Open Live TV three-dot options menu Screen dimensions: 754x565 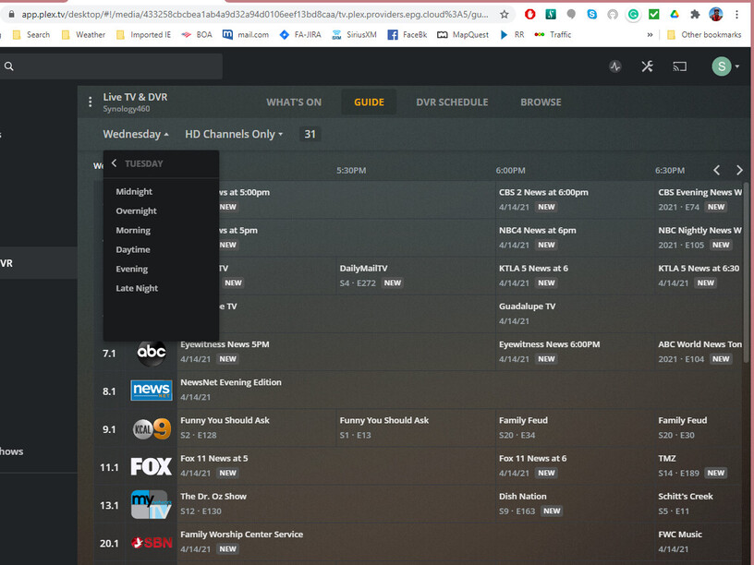pyautogui.click(x=90, y=102)
